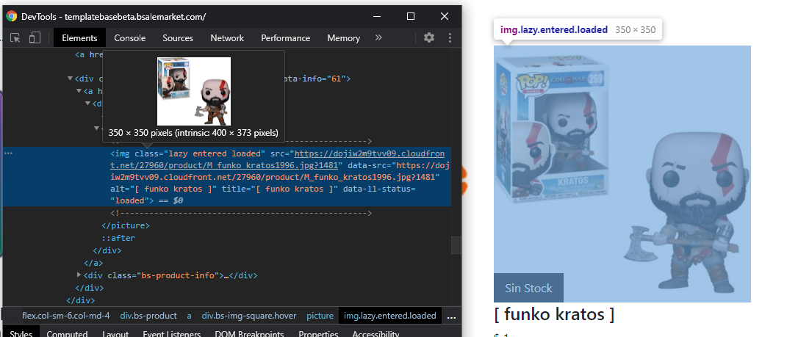Open the selected node's three-dot actions gutter
This screenshot has width=787, height=337.
coord(8,153)
